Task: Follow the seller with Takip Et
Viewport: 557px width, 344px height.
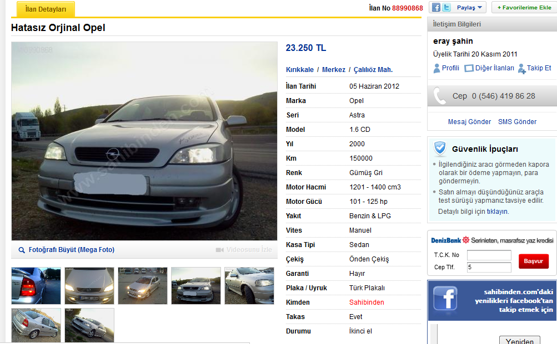Action: pos(539,68)
